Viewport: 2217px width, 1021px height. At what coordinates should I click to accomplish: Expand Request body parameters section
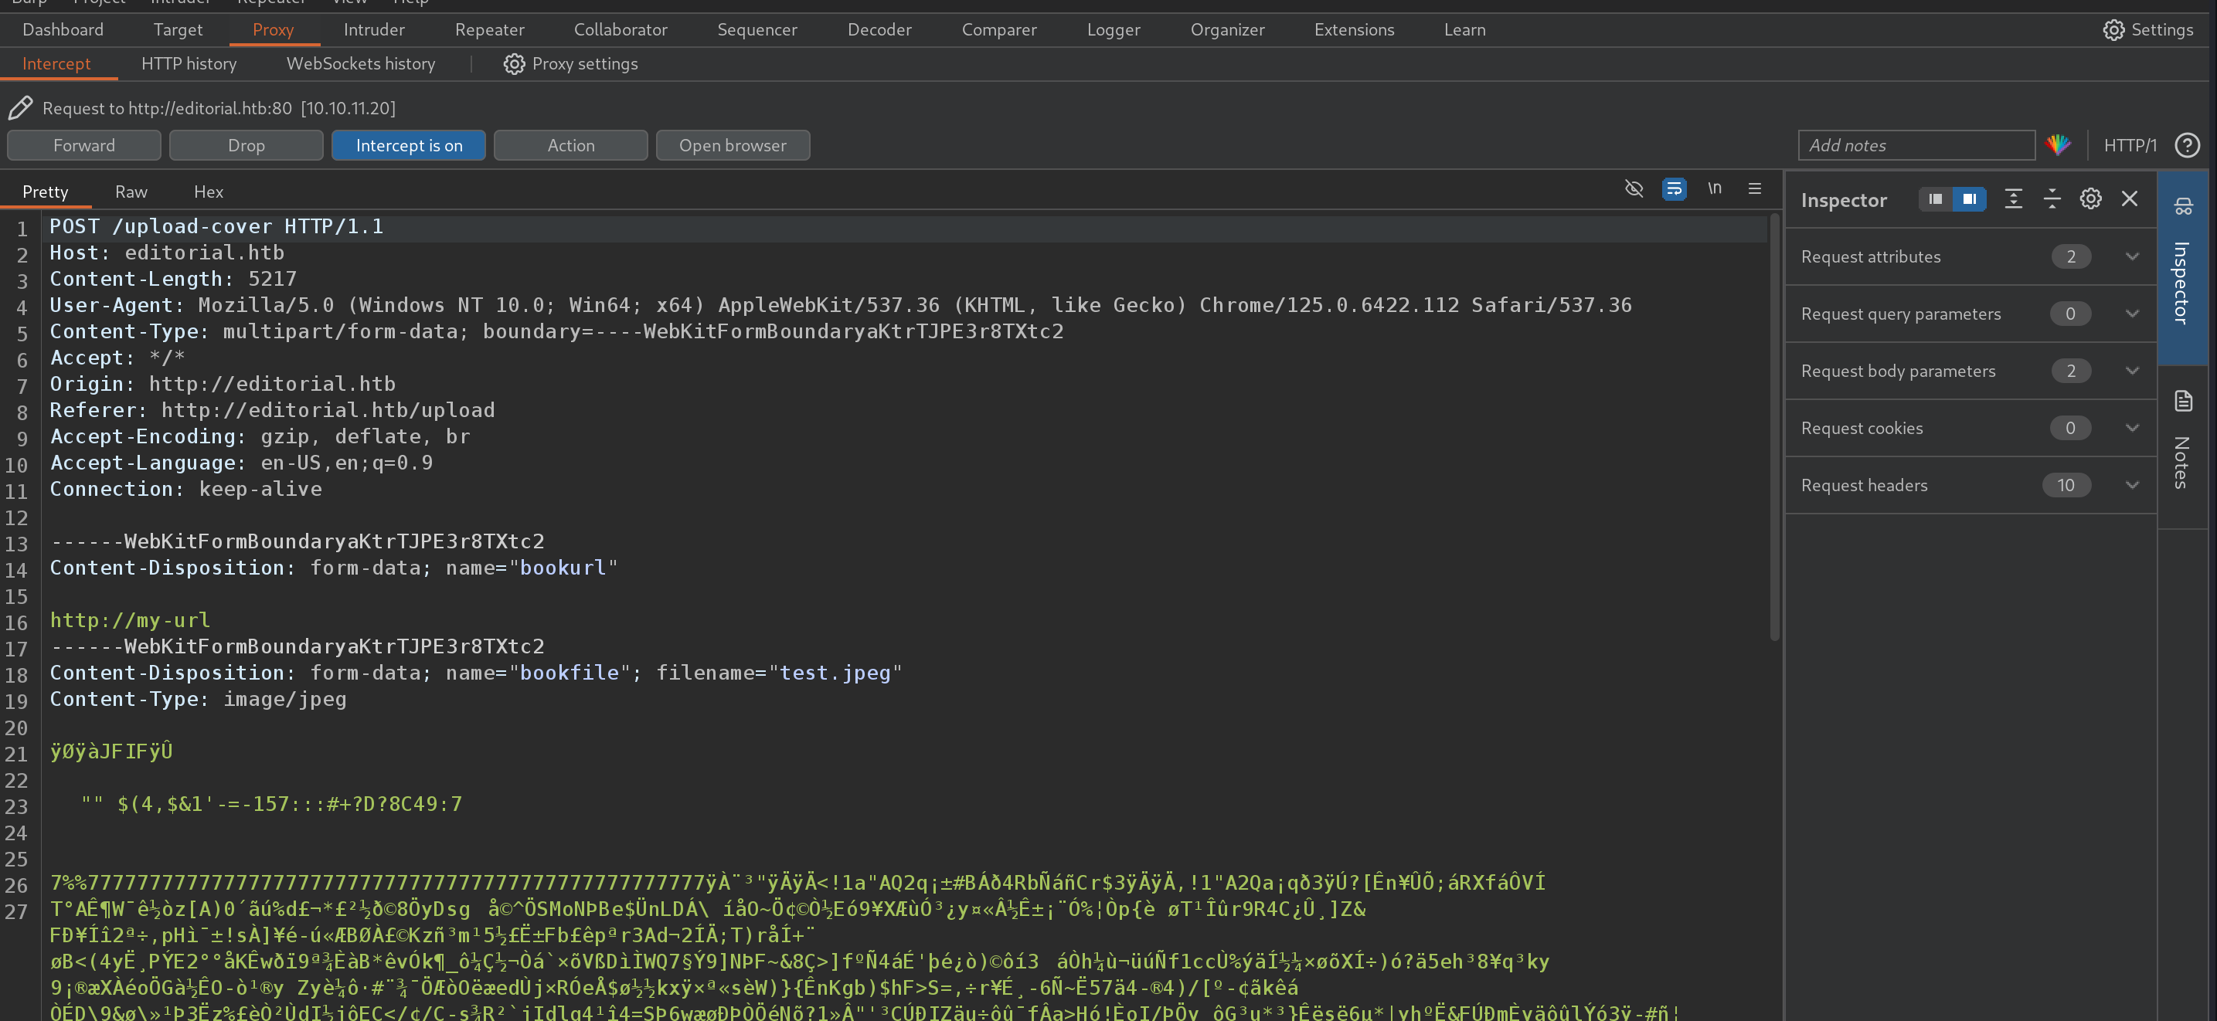2132,371
